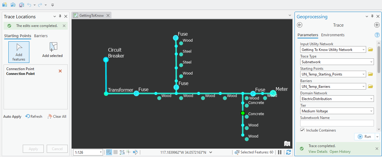Toggle Auto Apply
The height and width of the screenshot is (157, 382).
(x=12, y=117)
